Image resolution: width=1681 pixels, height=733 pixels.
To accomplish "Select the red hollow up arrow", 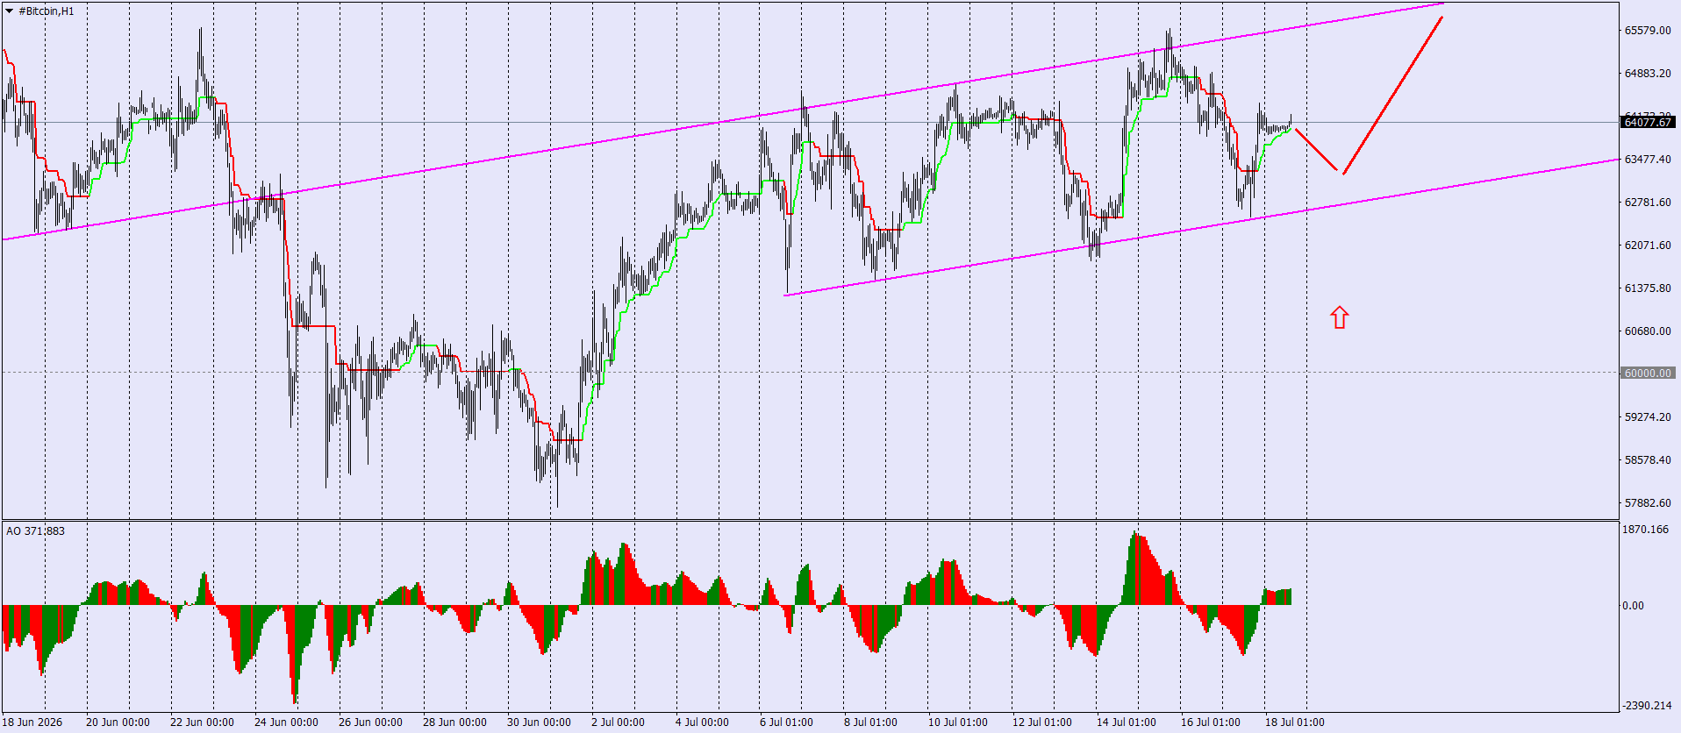I will tap(1339, 317).
